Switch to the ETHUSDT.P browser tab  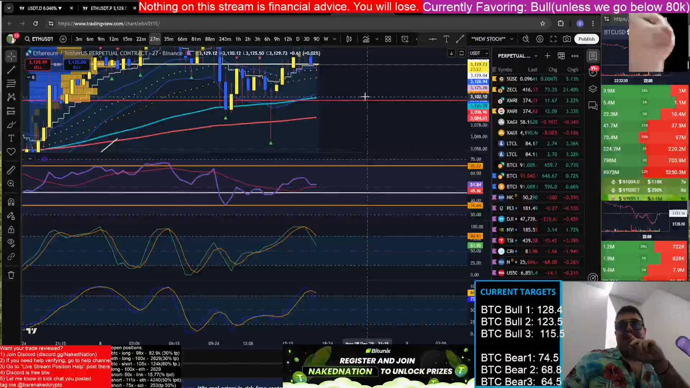tap(108, 8)
